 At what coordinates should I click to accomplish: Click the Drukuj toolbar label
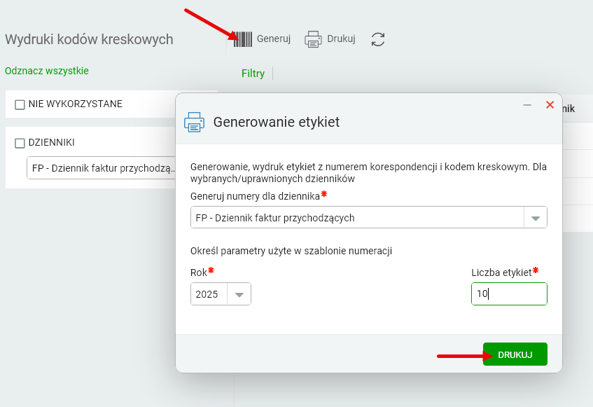(x=341, y=39)
